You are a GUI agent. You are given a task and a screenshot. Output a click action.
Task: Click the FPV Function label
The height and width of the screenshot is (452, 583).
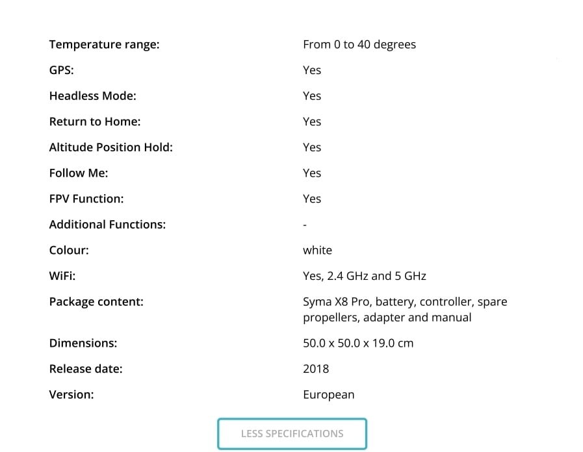(x=86, y=199)
